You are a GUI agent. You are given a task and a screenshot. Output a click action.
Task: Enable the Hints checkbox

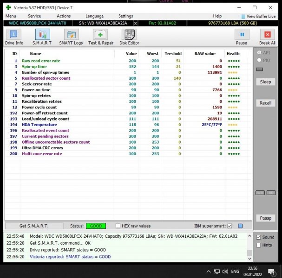point(258,245)
